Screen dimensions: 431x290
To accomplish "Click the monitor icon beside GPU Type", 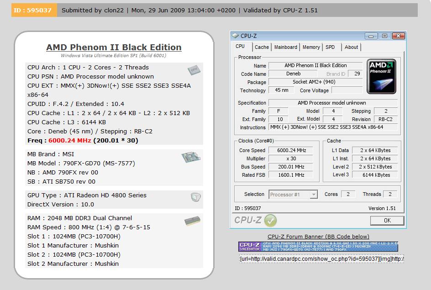I will (x=196, y=197).
